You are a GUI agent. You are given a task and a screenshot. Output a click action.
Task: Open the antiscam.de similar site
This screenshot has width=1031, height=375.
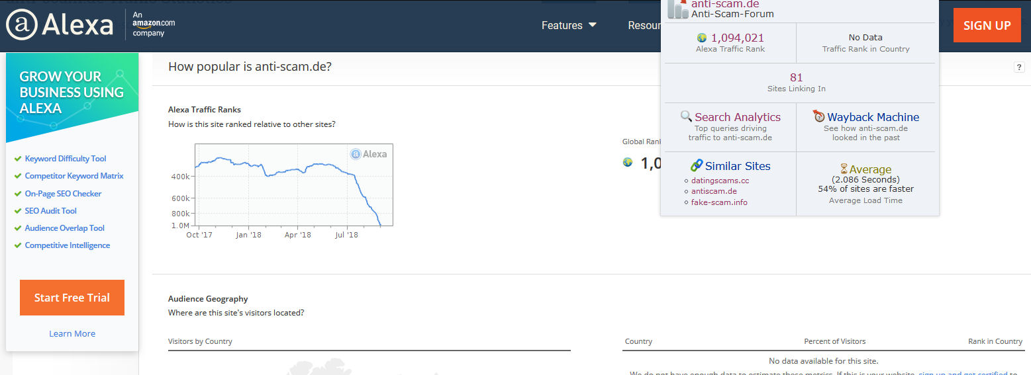coord(714,191)
